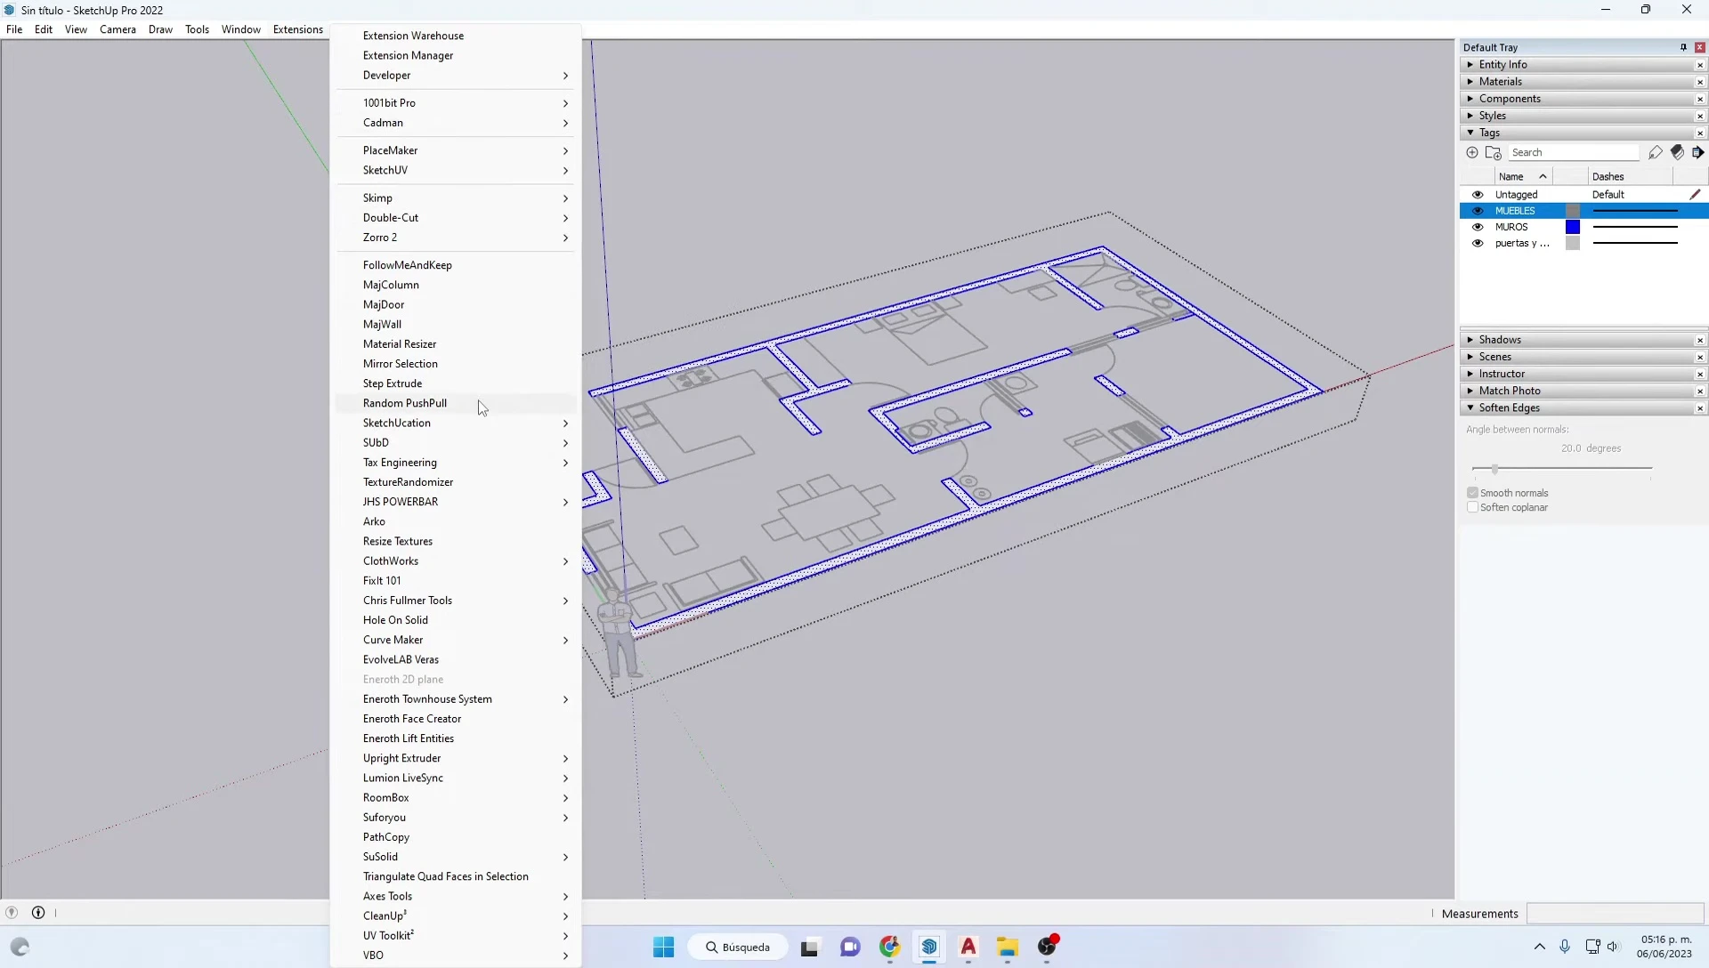Click the Measurements input box

tap(1615, 914)
